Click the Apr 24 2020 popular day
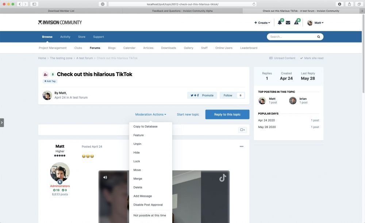 coord(266,120)
